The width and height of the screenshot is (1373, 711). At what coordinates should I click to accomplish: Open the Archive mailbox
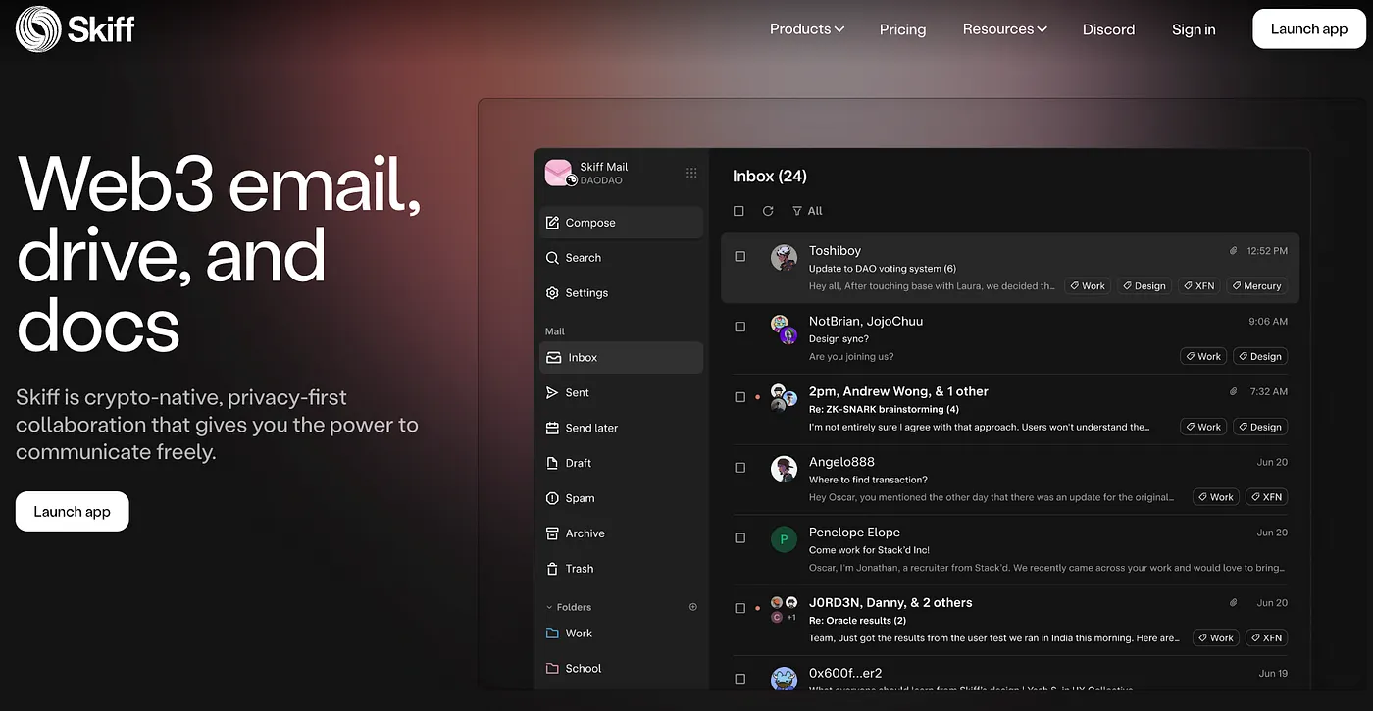[621, 533]
